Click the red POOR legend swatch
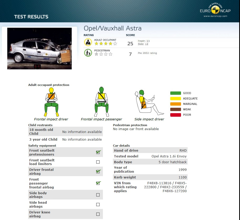The image size is (240, 220). pyautogui.click(x=176, y=115)
